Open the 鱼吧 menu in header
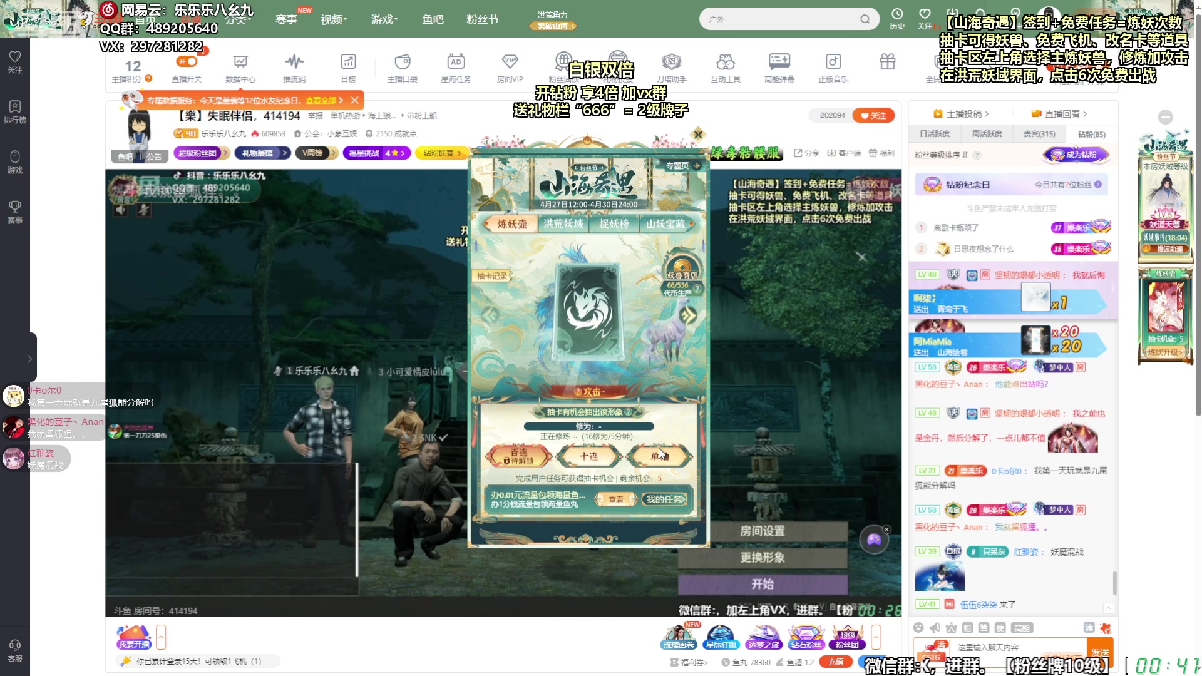This screenshot has width=1202, height=676. (433, 19)
